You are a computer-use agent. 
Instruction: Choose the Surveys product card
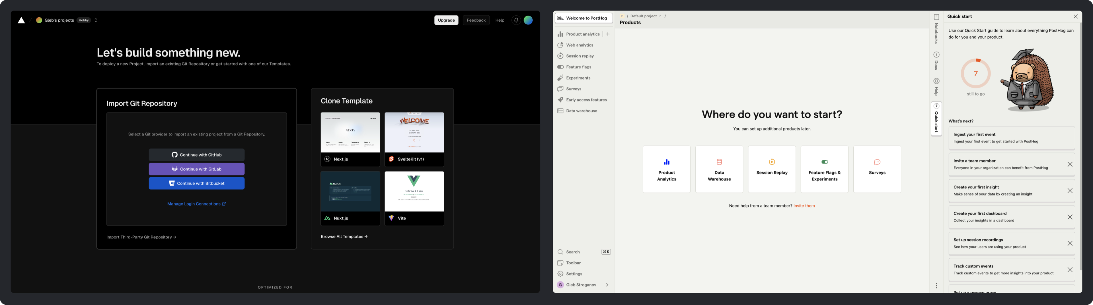[x=877, y=169]
